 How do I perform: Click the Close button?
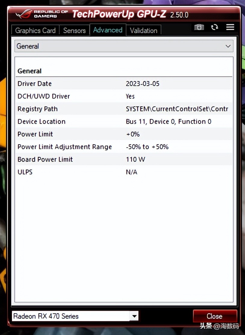coord(215,316)
